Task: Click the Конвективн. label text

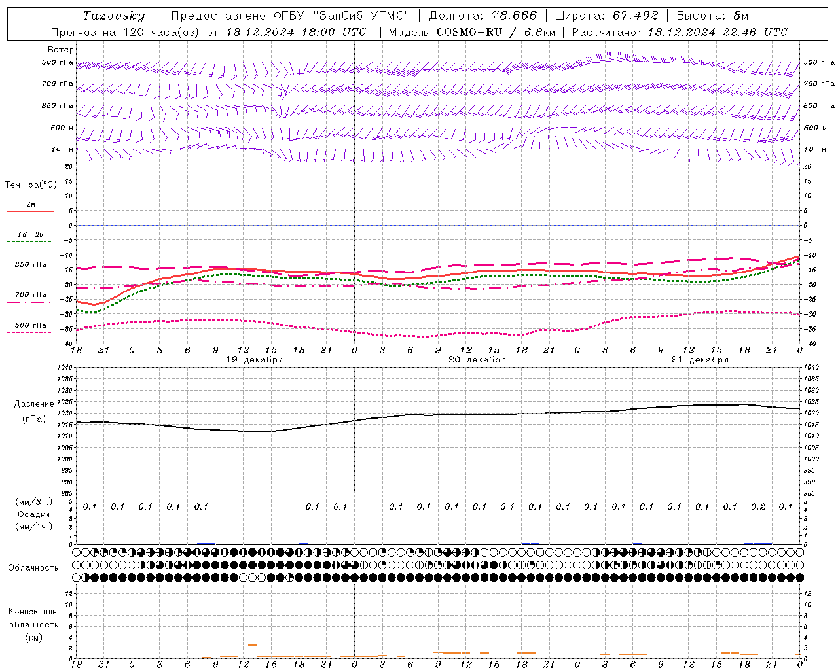Action: pyautogui.click(x=33, y=612)
